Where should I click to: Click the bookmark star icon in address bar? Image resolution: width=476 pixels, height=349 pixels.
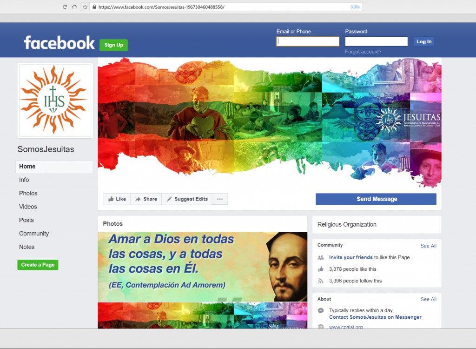85,7
